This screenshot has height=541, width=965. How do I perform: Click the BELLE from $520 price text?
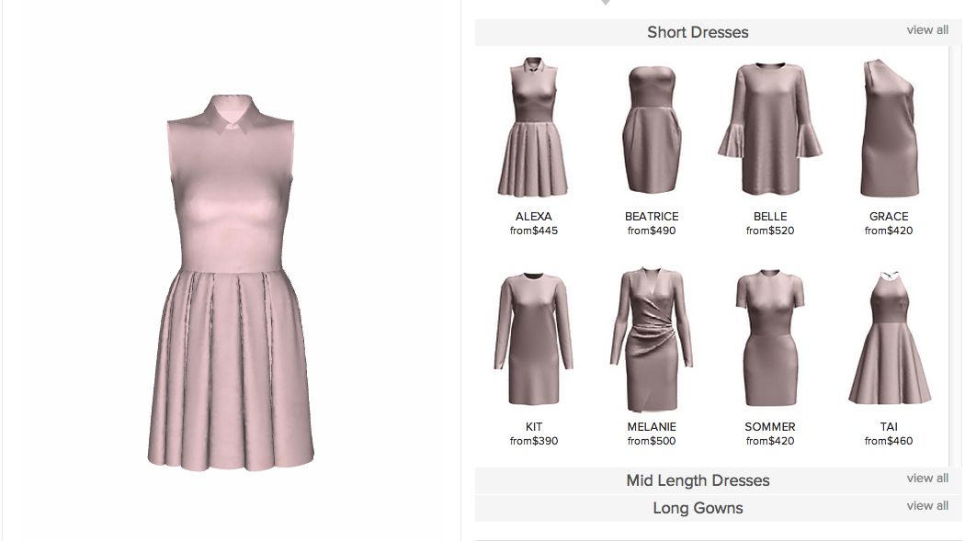pyautogui.click(x=769, y=231)
